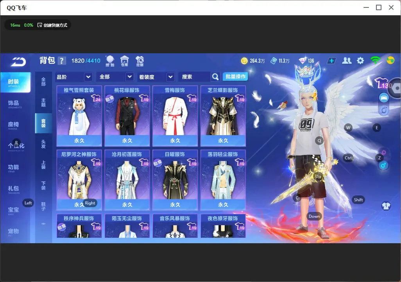Select the 沧月初莲服饰 outfit card

pyautogui.click(x=127, y=180)
